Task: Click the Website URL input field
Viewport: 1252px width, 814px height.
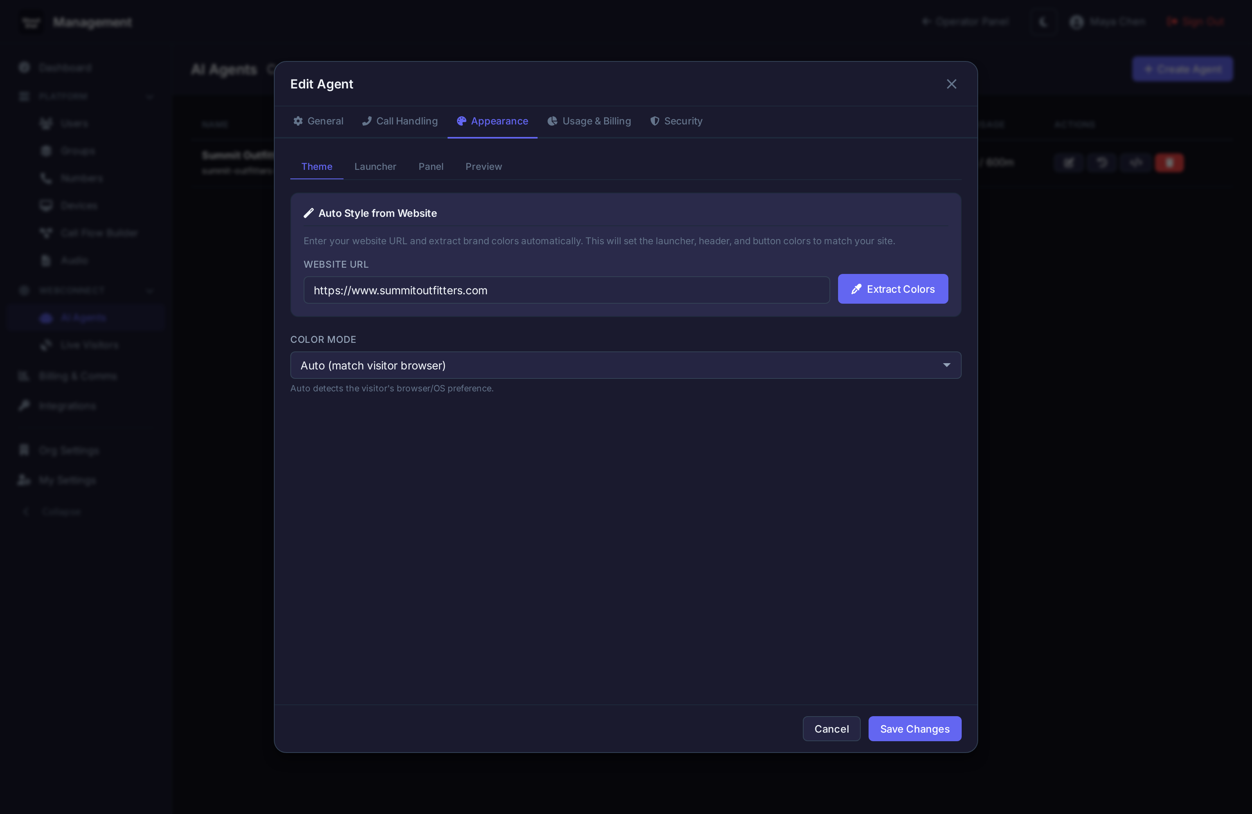Action: (x=566, y=290)
